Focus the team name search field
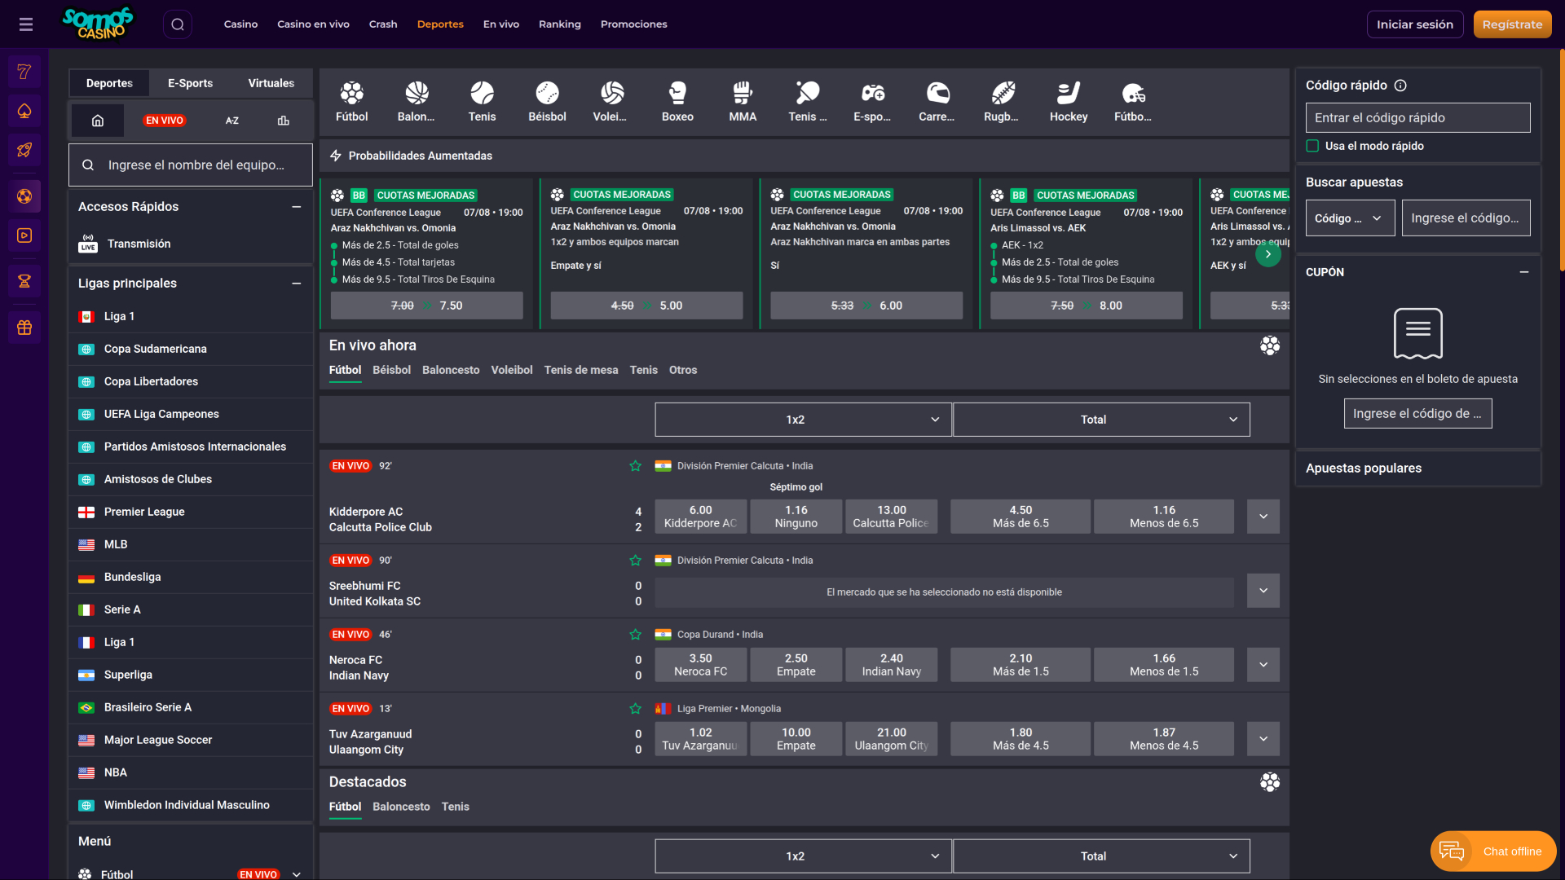 [196, 165]
